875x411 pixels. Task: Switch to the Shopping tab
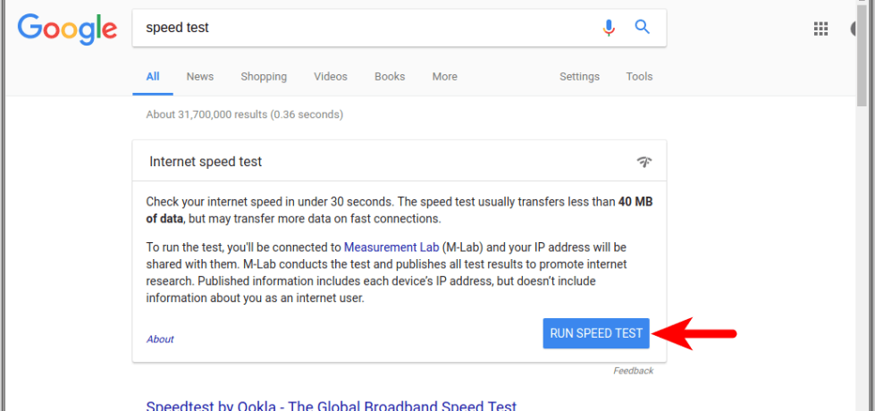[x=264, y=77]
